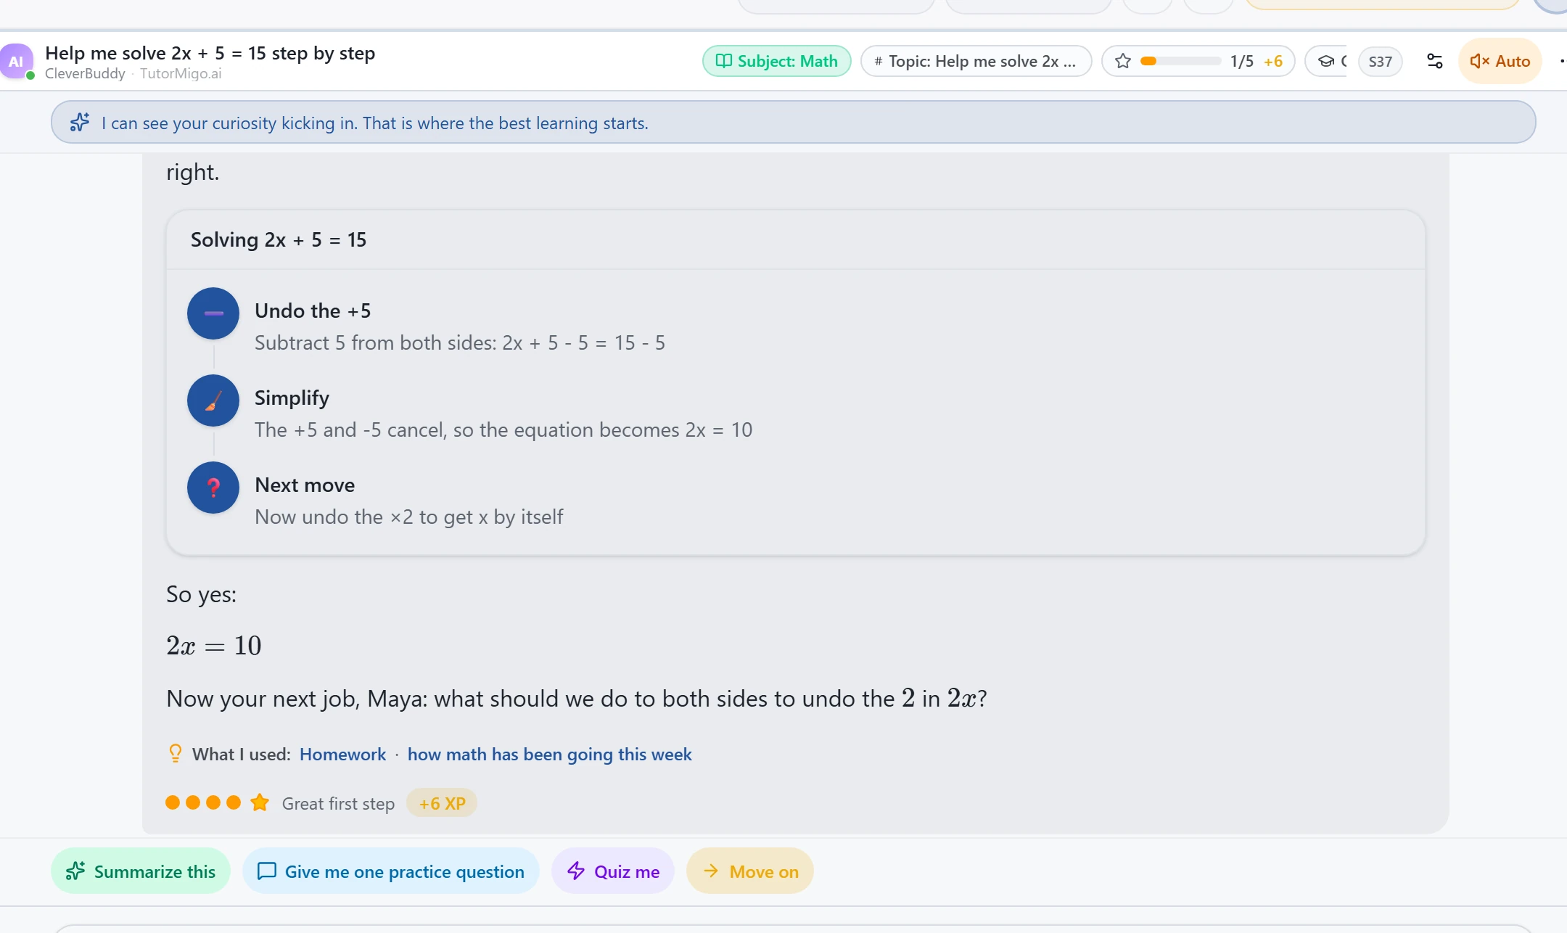Click the lightbulb icon by What I used
Screen dimensions: 1567x933
pyautogui.click(x=175, y=754)
